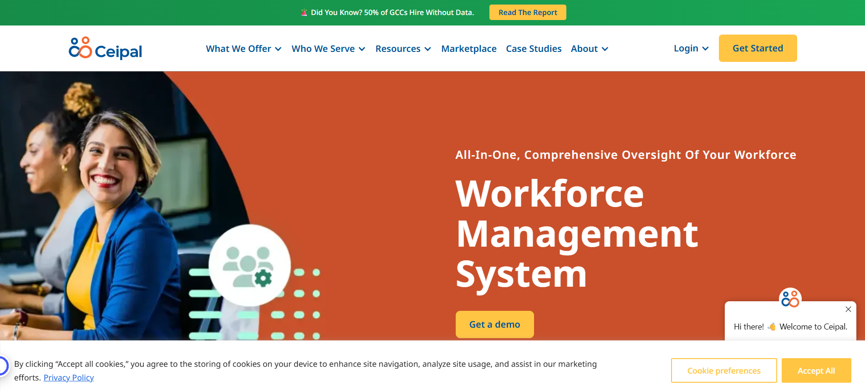Screen dimensions: 865x390
Task: Click the team settings icon in the hero image
Action: pos(249,265)
